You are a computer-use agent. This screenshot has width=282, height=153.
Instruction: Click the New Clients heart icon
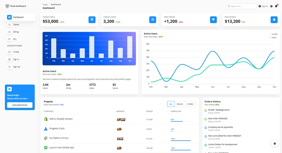click(213, 20)
